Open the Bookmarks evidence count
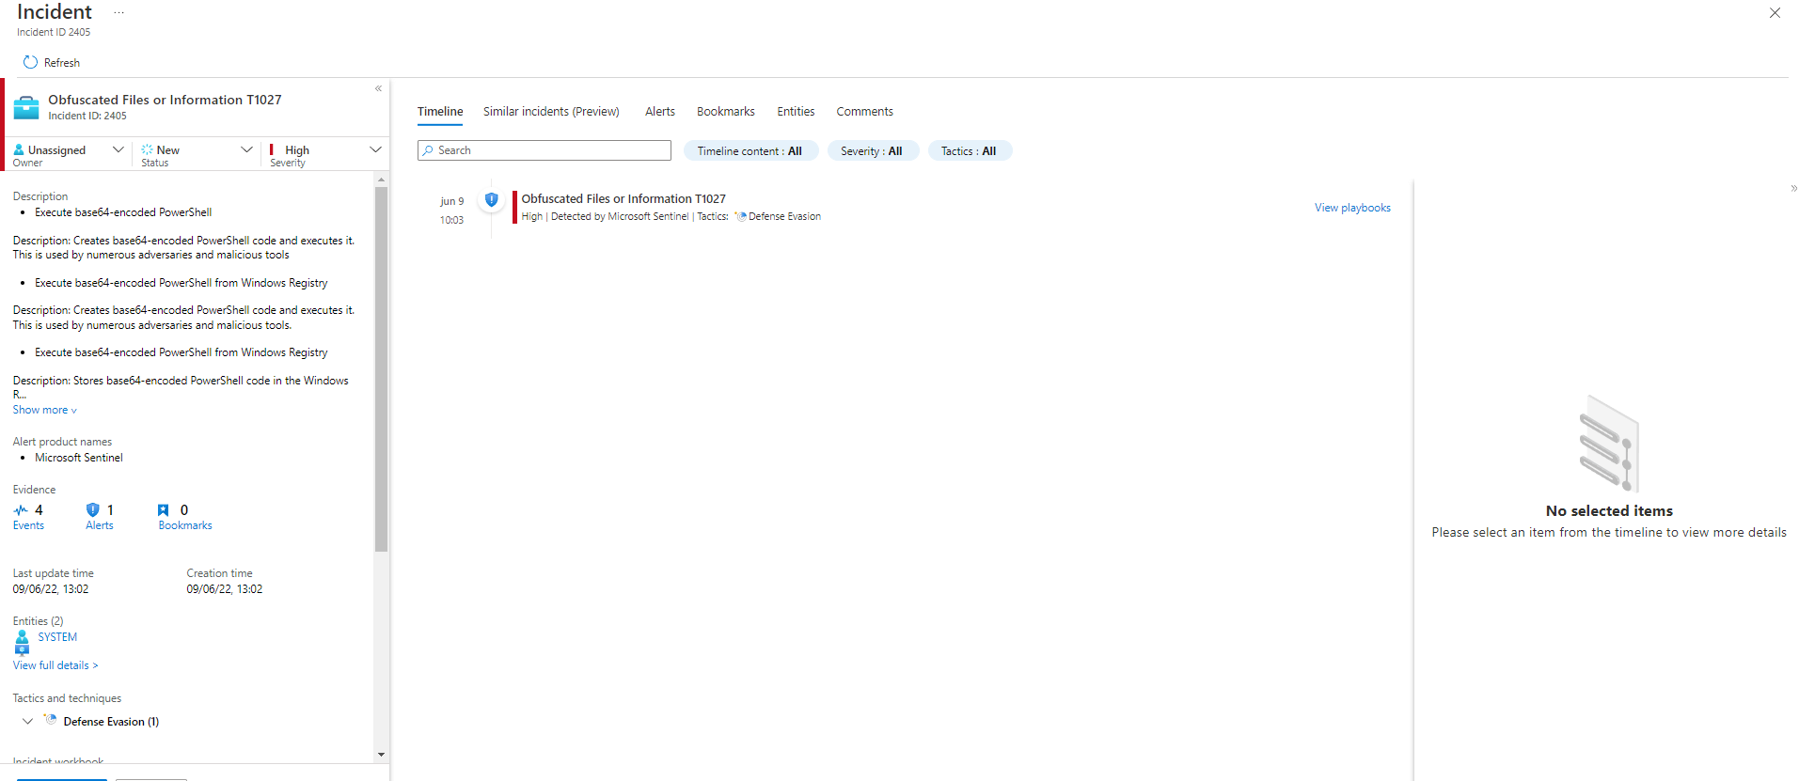1799x781 pixels. pyautogui.click(x=184, y=517)
